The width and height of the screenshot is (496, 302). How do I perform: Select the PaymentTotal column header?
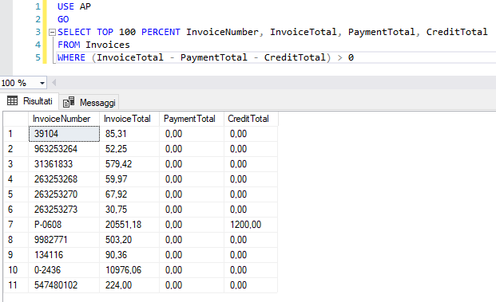coord(192,119)
